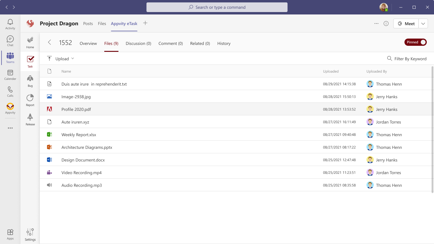
Task: Open the Meet dropdown arrow
Action: click(423, 23)
